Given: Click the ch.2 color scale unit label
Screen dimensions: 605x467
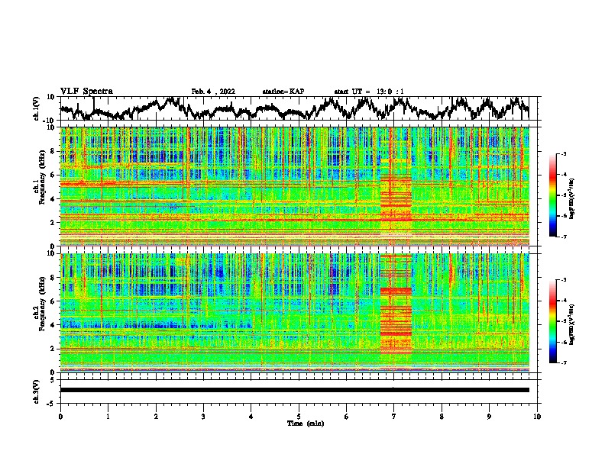Looking at the screenshot, I should (x=571, y=324).
